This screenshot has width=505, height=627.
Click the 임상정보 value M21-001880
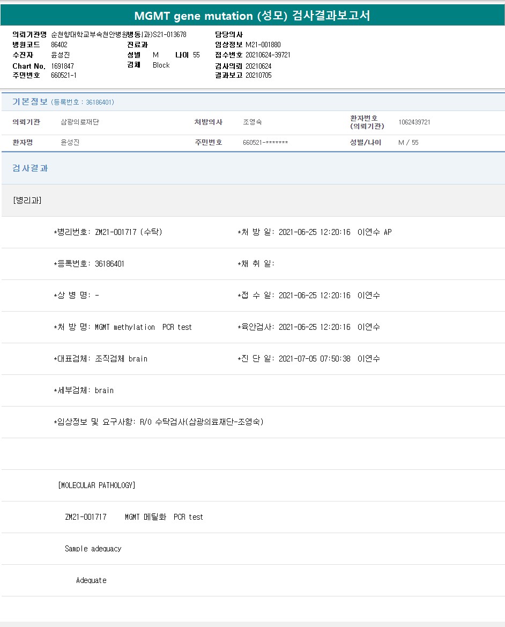click(x=263, y=45)
